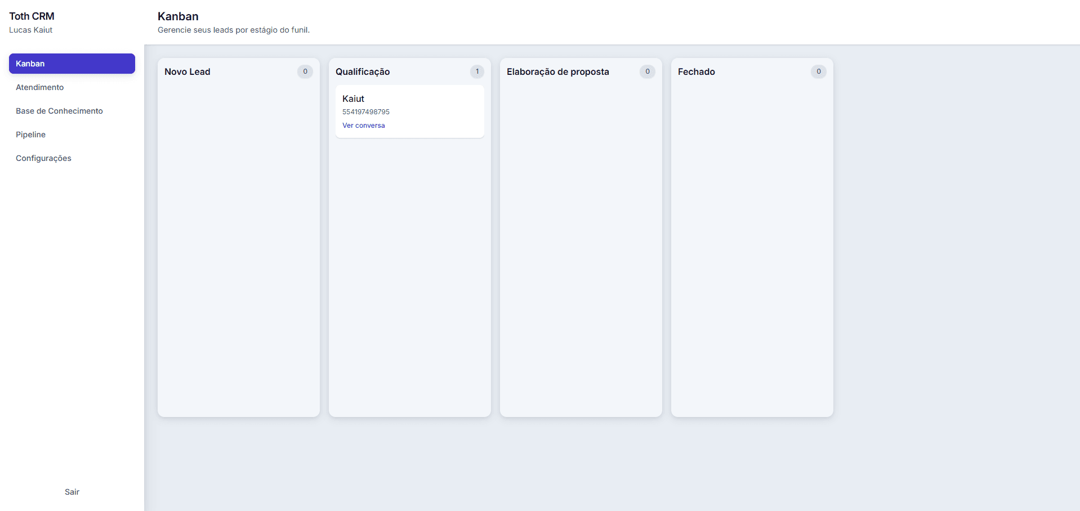
Task: Click the Qualificação count badge
Action: [x=477, y=71]
